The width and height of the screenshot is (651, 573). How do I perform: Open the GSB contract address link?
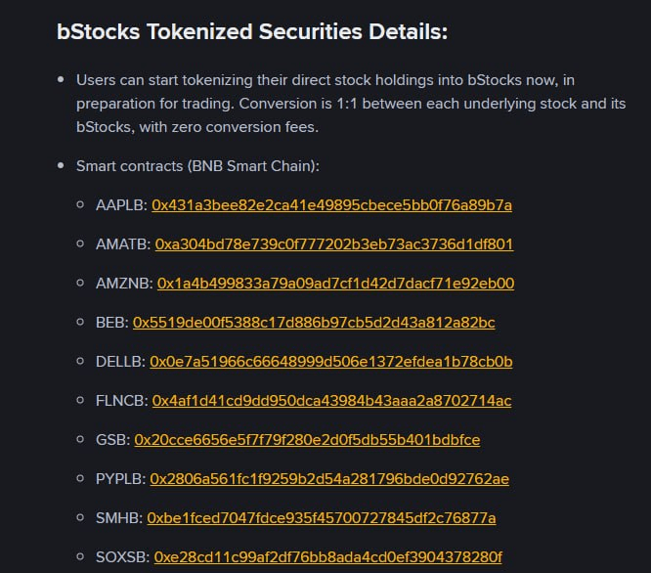[x=307, y=440]
